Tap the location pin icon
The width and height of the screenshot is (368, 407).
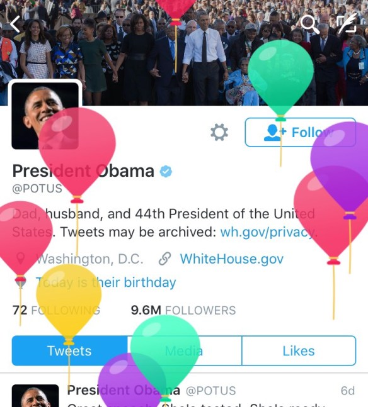(21, 259)
